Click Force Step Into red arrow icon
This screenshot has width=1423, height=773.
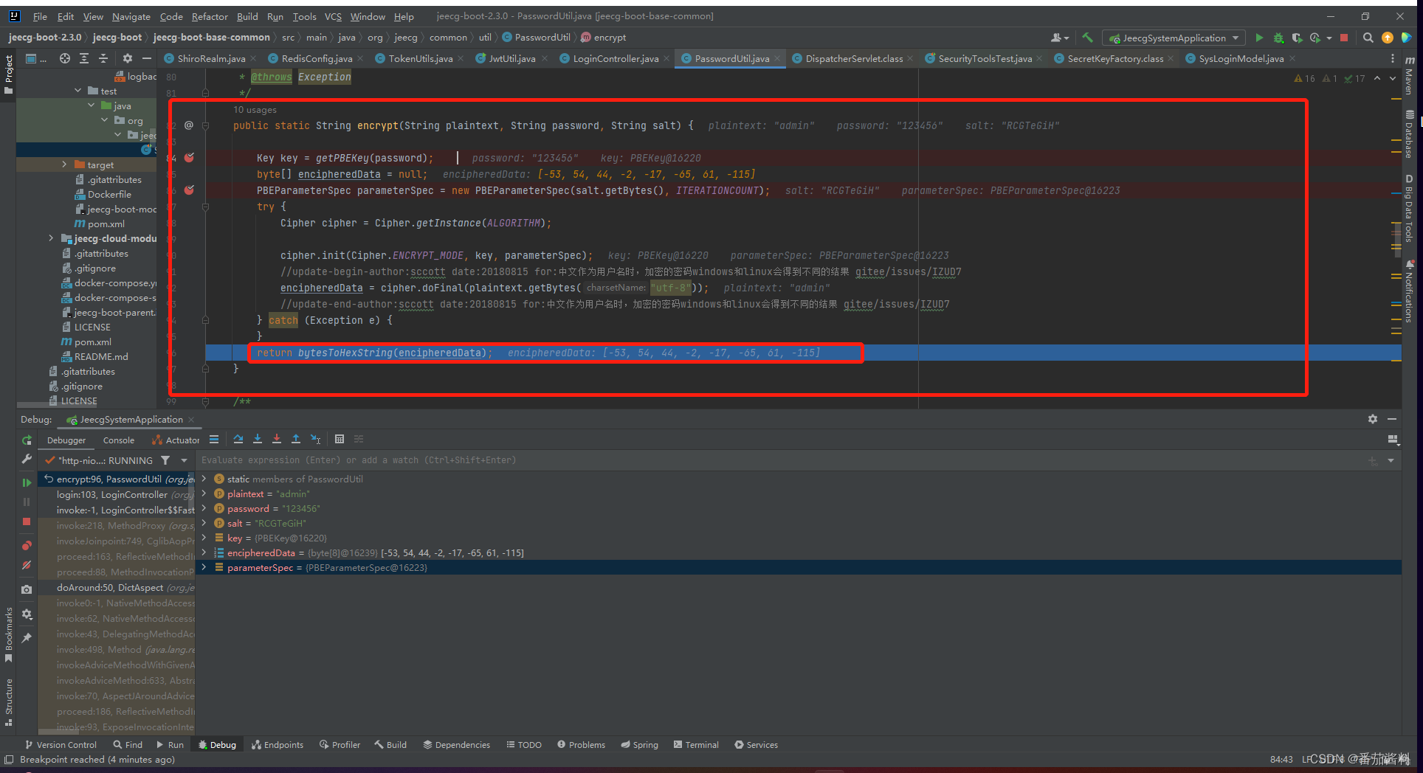tap(277, 440)
